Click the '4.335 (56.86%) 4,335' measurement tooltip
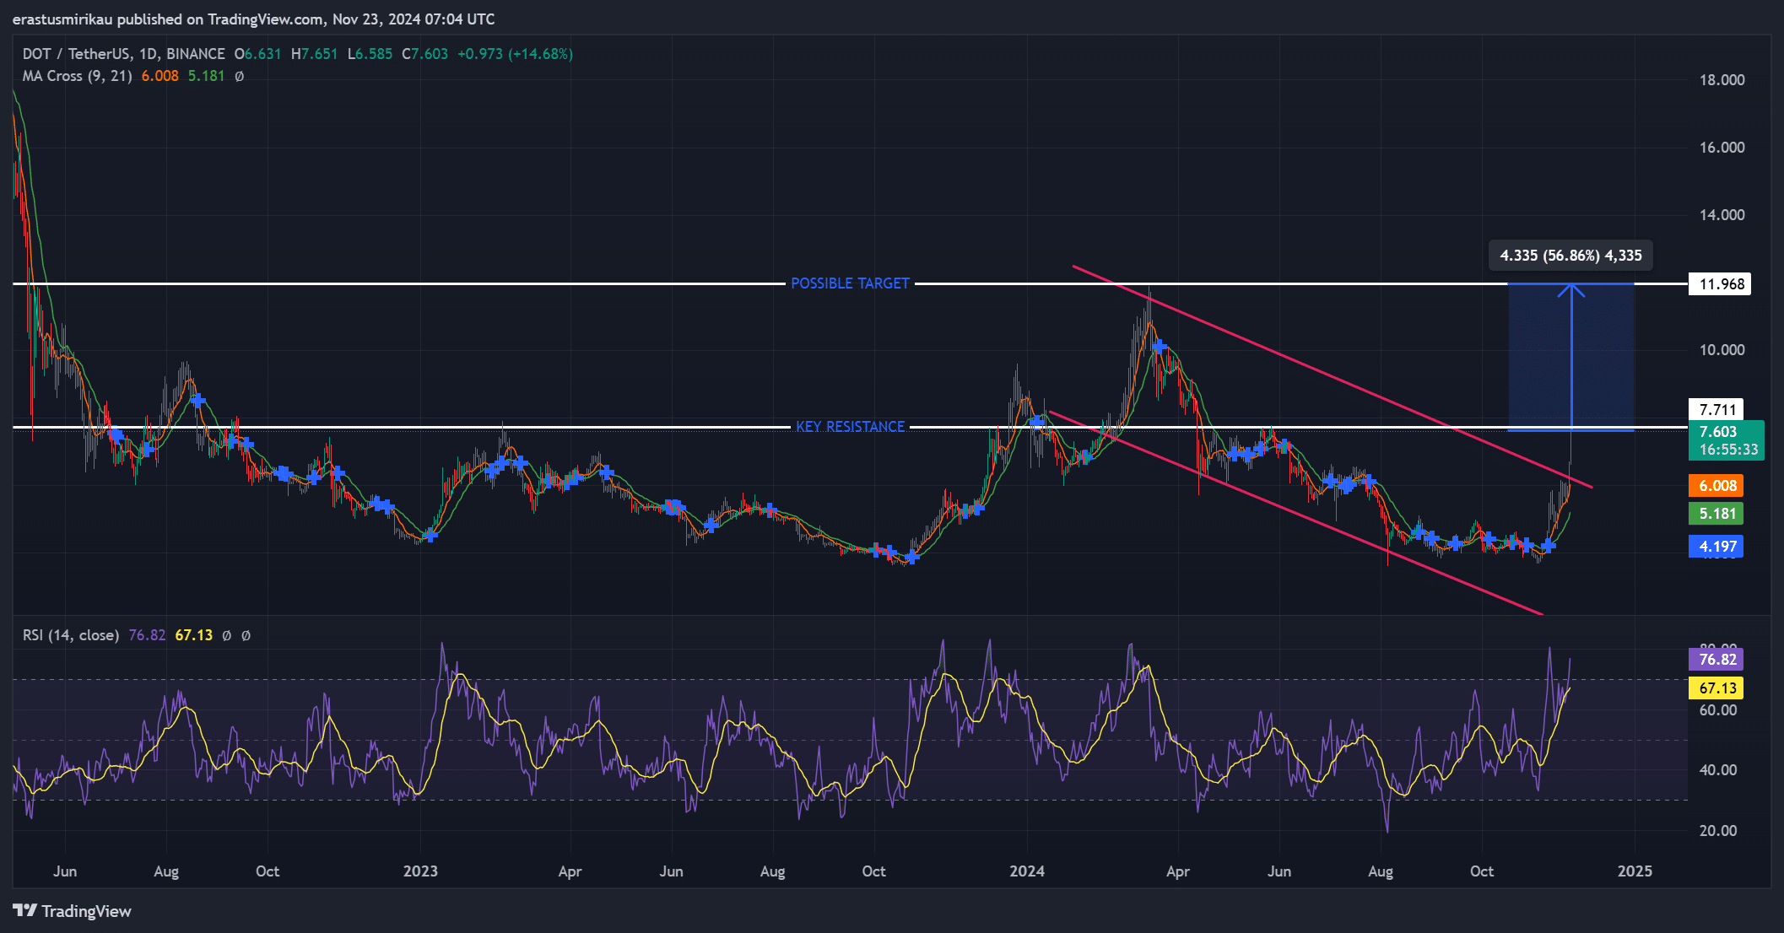The height and width of the screenshot is (933, 1784). [x=1570, y=256]
